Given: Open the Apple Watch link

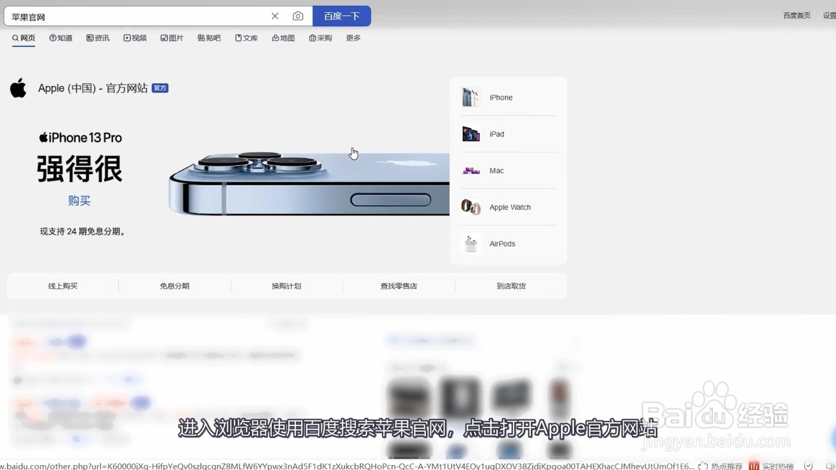Looking at the screenshot, I should pyautogui.click(x=510, y=207).
